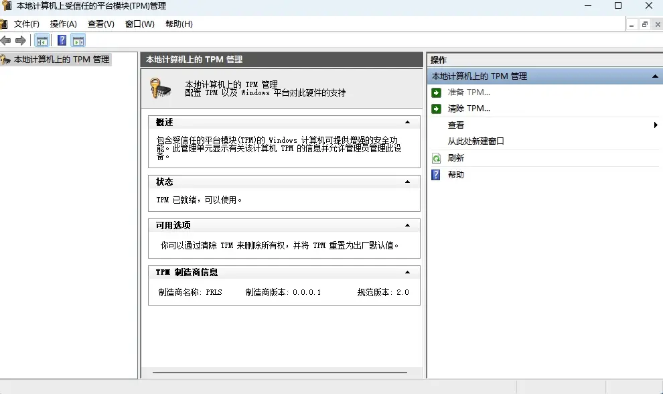This screenshot has height=394, width=663.
Task: Click 清除 TPM... action
Action: 469,109
